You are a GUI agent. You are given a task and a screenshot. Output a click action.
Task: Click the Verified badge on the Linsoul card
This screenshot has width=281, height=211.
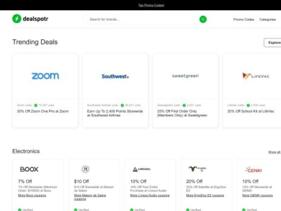click(138, 210)
